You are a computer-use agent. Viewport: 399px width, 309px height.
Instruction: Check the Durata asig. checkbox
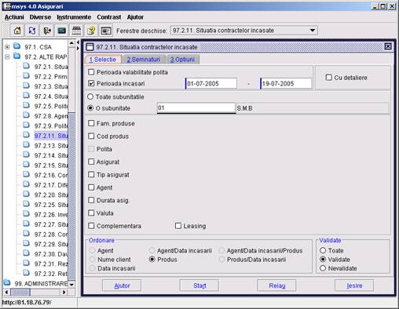(x=91, y=200)
